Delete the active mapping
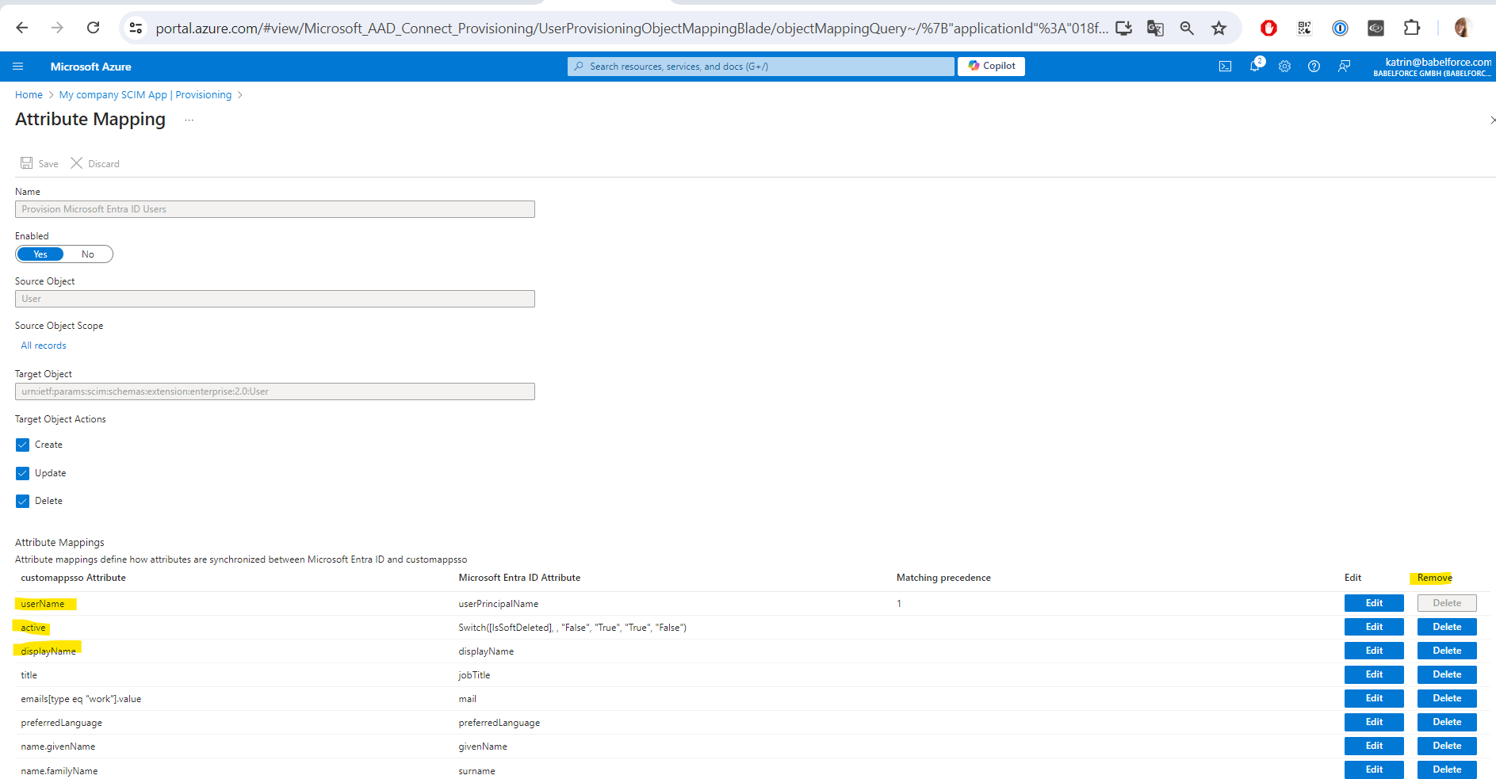 coord(1447,627)
